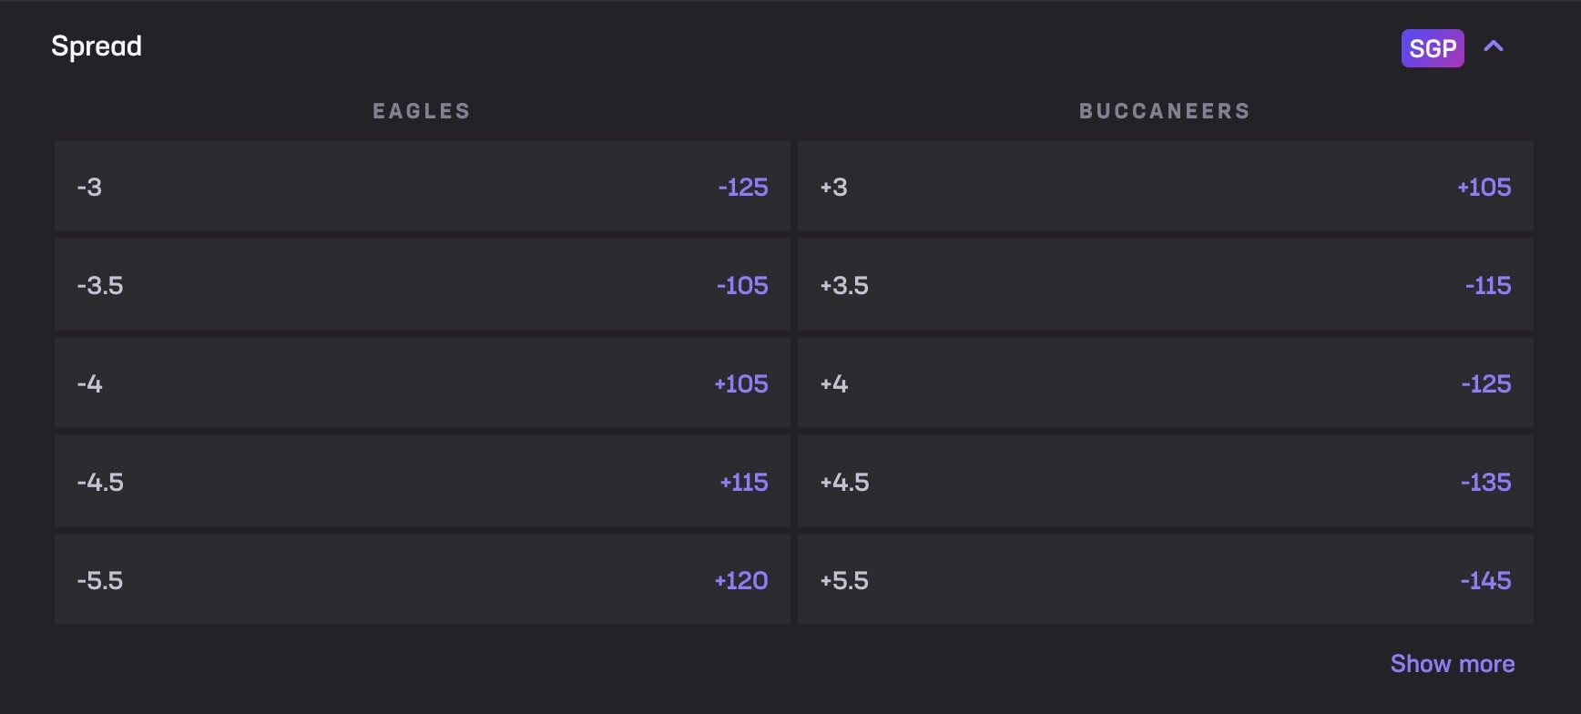This screenshot has width=1581, height=714.
Task: Collapse the Spread section chevron
Action: tap(1494, 46)
